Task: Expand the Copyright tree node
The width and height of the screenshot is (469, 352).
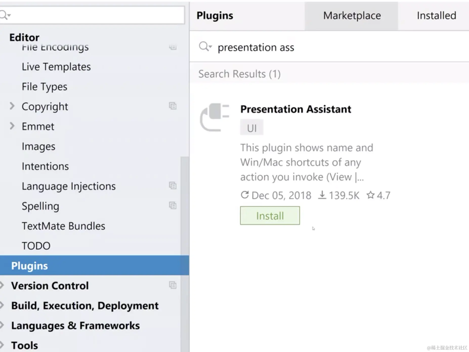Action: tap(12, 106)
